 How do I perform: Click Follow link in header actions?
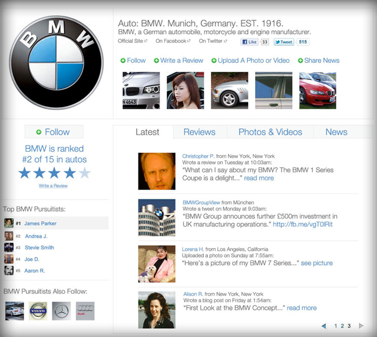pyautogui.click(x=133, y=61)
